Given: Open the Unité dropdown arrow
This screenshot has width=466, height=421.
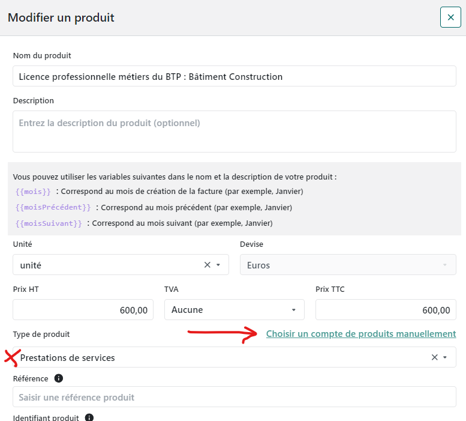Looking at the screenshot, I should click(218, 265).
